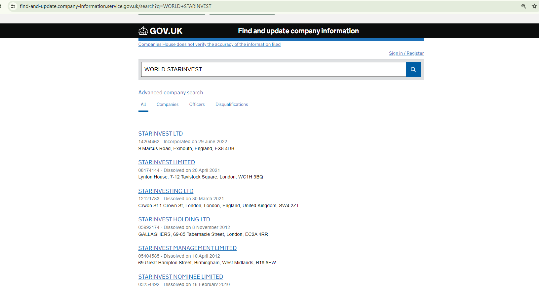This screenshot has width=539, height=286.
Task: Open STARINVEST NOMINEE LIMITED result
Action: tap(180, 277)
